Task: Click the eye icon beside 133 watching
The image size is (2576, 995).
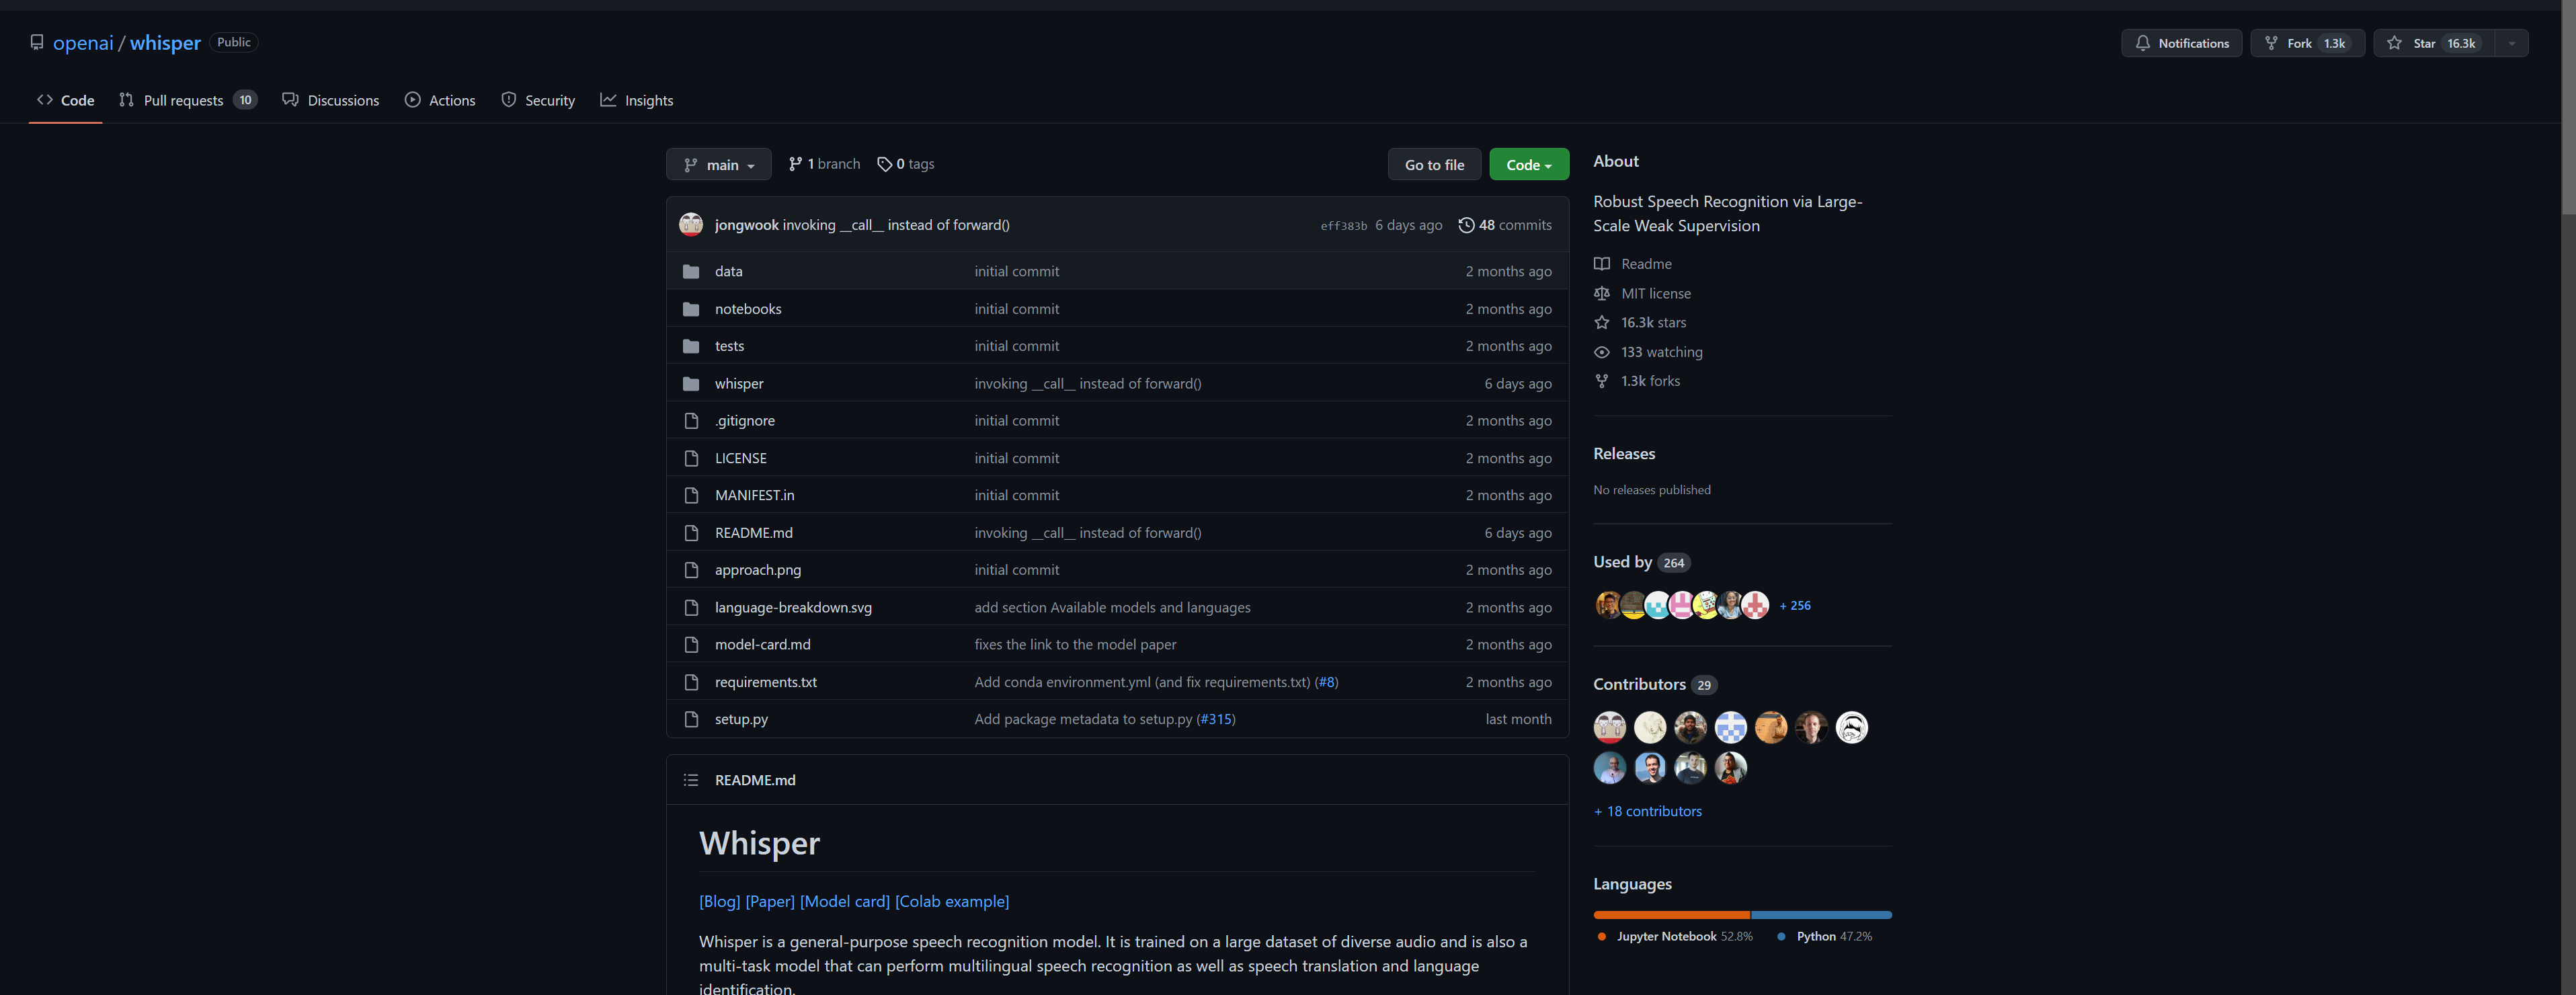Action: (x=1601, y=352)
